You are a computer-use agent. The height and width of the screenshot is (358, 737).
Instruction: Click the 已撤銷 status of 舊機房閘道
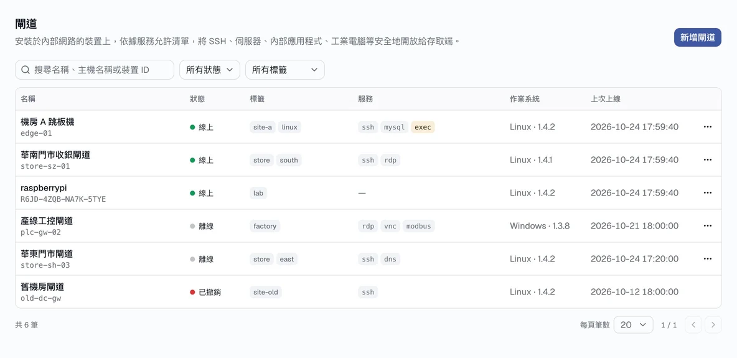(x=205, y=292)
